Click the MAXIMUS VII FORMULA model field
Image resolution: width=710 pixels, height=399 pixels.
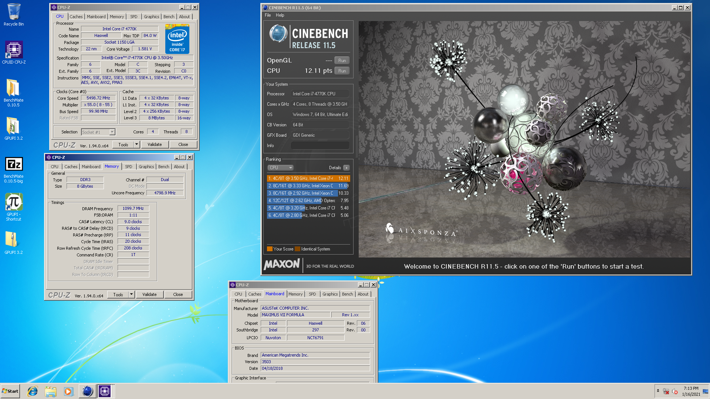pyautogui.click(x=295, y=315)
